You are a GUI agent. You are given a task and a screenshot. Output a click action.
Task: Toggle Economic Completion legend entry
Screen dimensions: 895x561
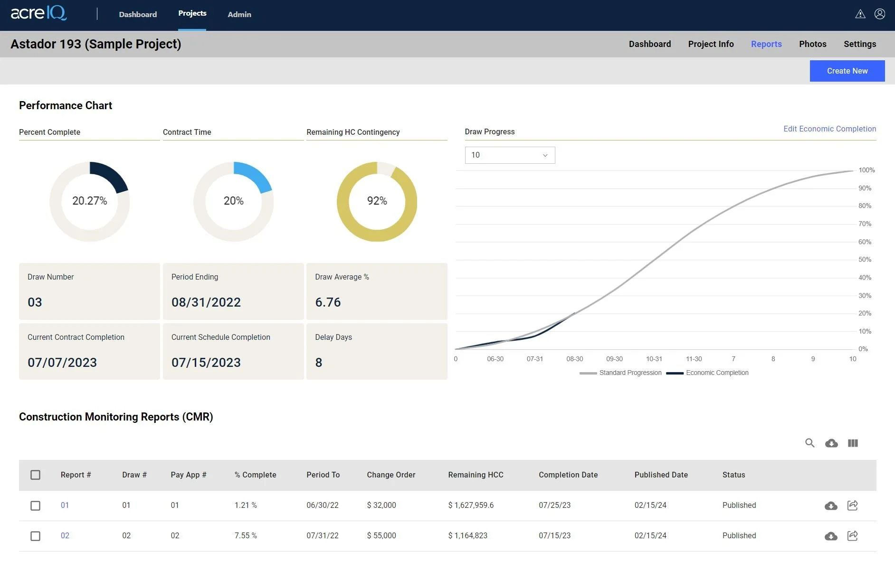(x=707, y=373)
